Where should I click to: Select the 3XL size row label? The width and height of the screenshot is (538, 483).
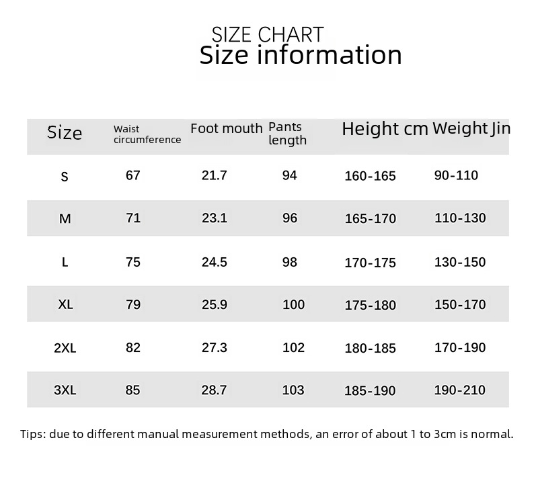65,390
